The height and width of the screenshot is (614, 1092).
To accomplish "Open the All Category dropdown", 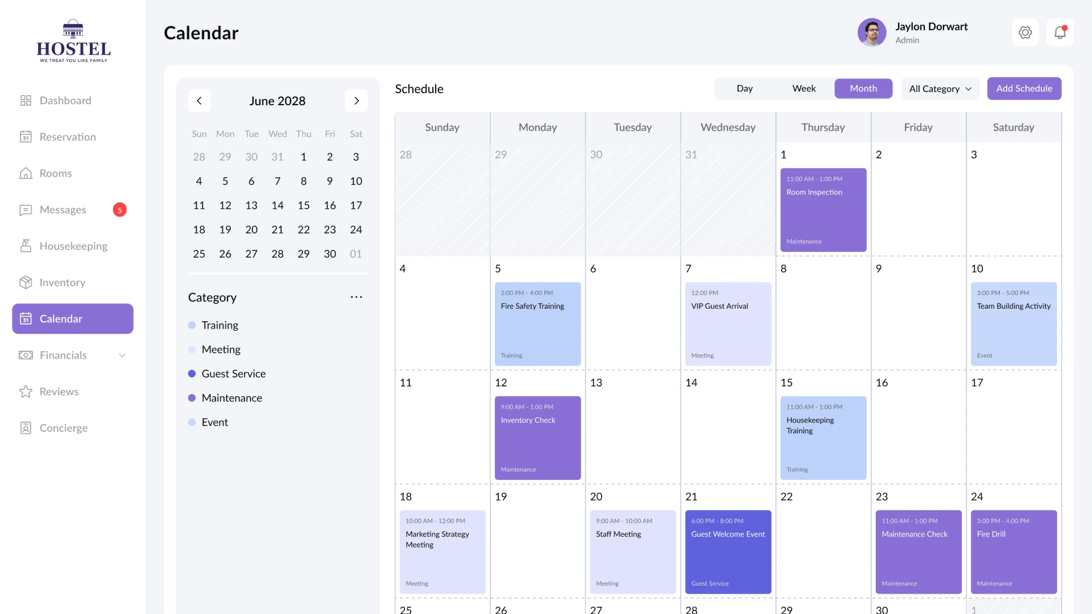I will pyautogui.click(x=940, y=89).
